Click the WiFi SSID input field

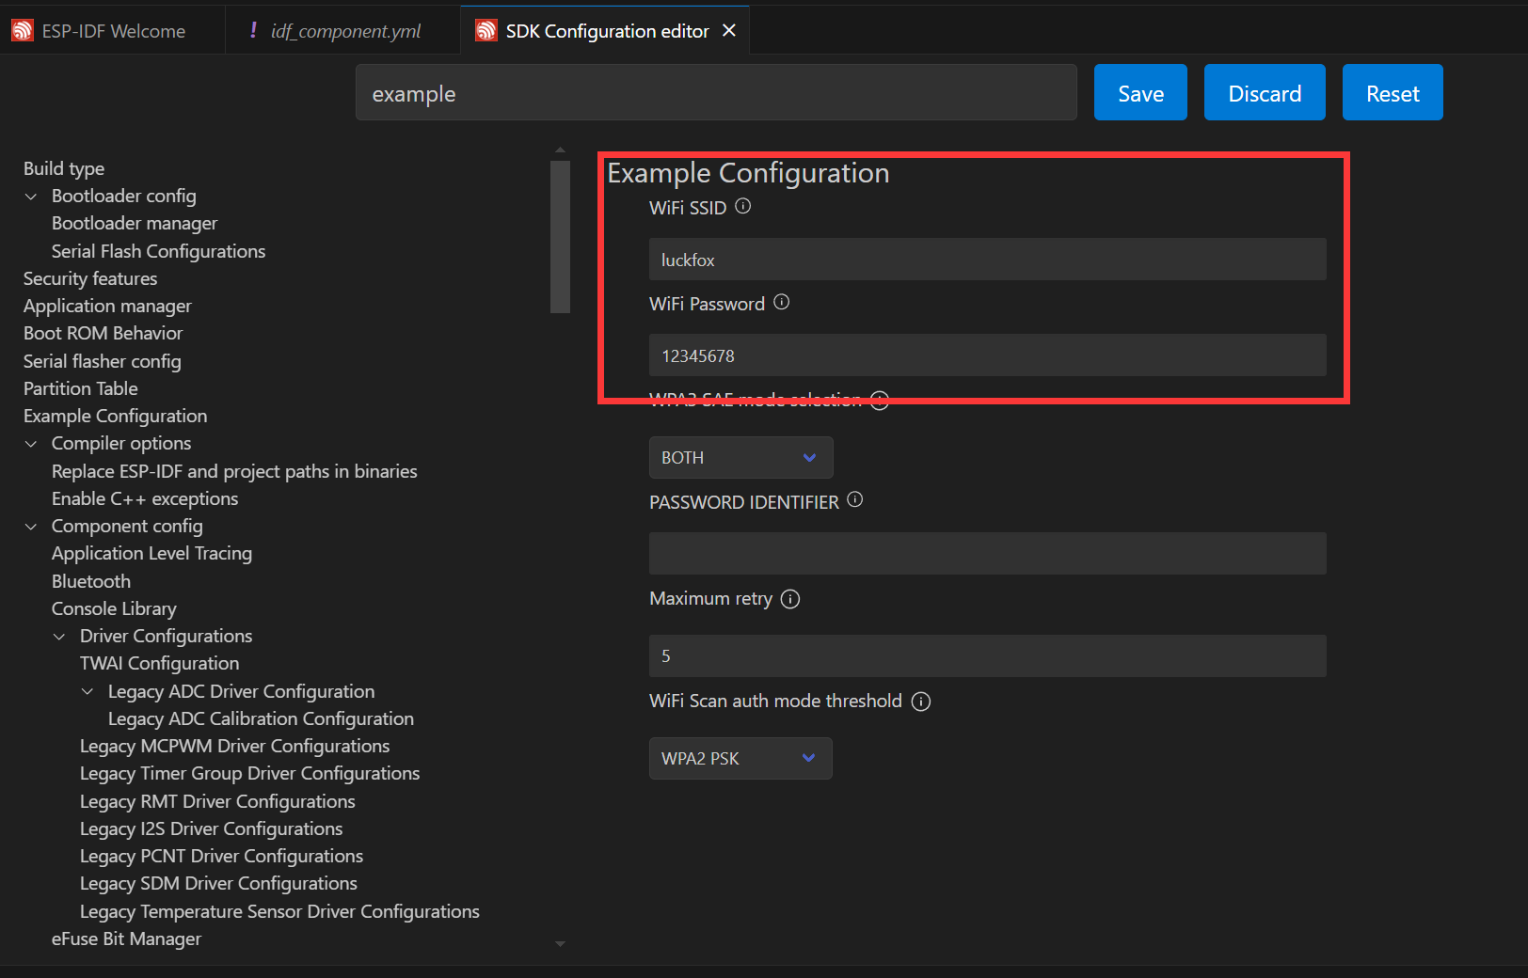point(987,260)
